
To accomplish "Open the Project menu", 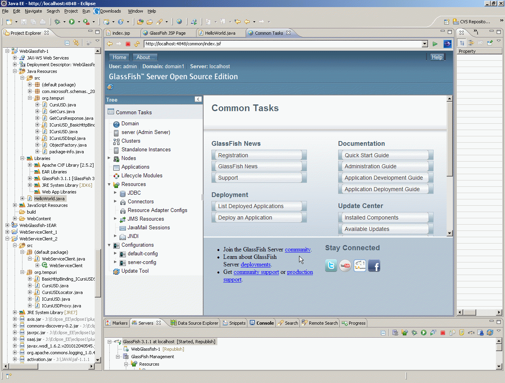I will [x=71, y=11].
